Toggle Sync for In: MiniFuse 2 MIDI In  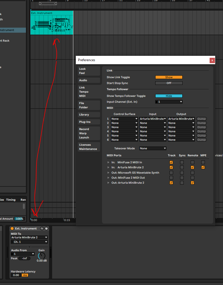182,162
